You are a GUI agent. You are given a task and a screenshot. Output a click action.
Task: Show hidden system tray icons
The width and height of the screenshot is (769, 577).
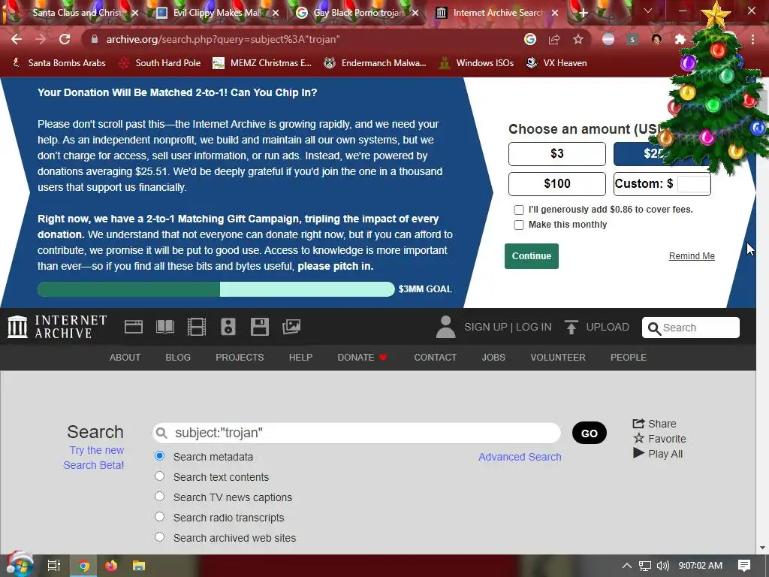tap(627, 566)
